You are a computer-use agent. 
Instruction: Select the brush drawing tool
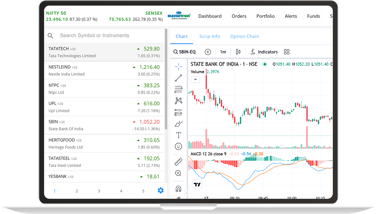[x=179, y=124]
